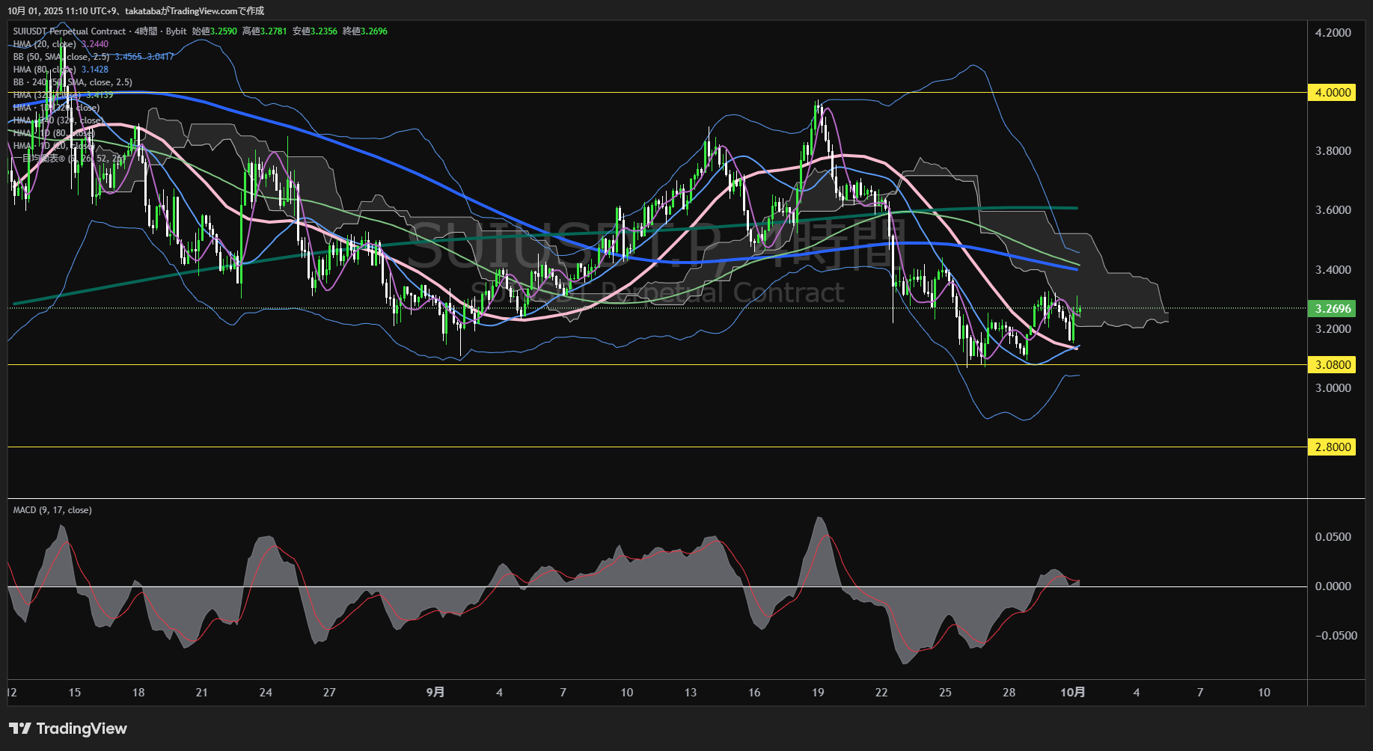The height and width of the screenshot is (751, 1373).
Task: Select the HMA (320, close) 3.4139 legend
Action: [x=63, y=95]
